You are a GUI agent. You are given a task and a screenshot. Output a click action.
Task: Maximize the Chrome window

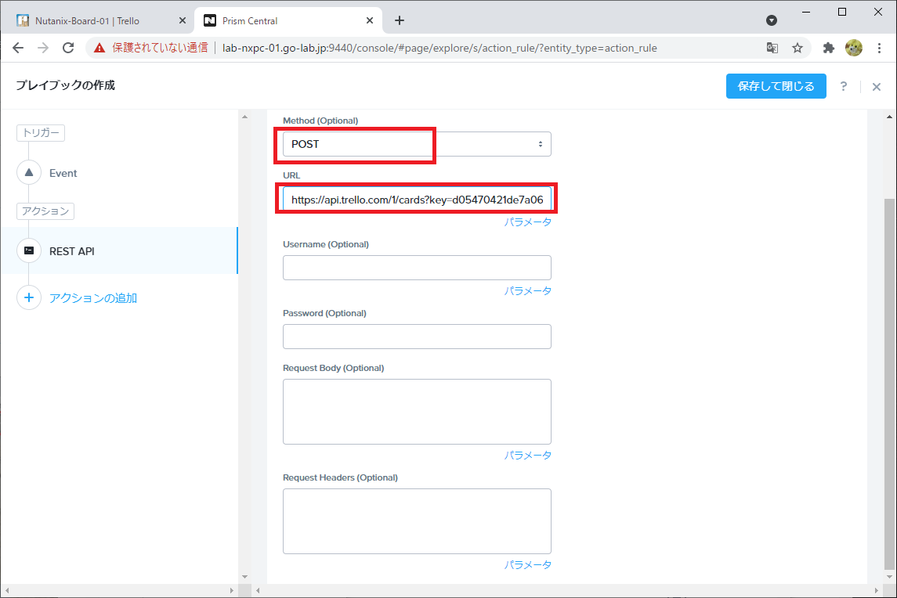click(x=842, y=12)
